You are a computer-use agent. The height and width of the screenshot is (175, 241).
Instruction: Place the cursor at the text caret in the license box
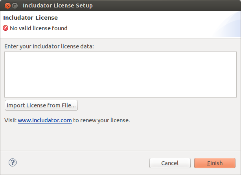coord(5,55)
